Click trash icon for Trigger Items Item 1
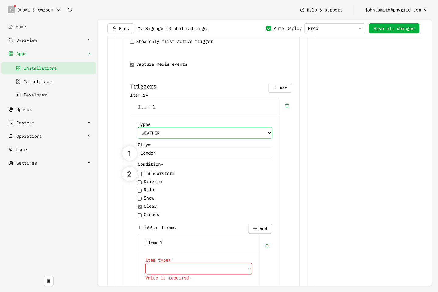The height and width of the screenshot is (292, 438). coord(267,246)
